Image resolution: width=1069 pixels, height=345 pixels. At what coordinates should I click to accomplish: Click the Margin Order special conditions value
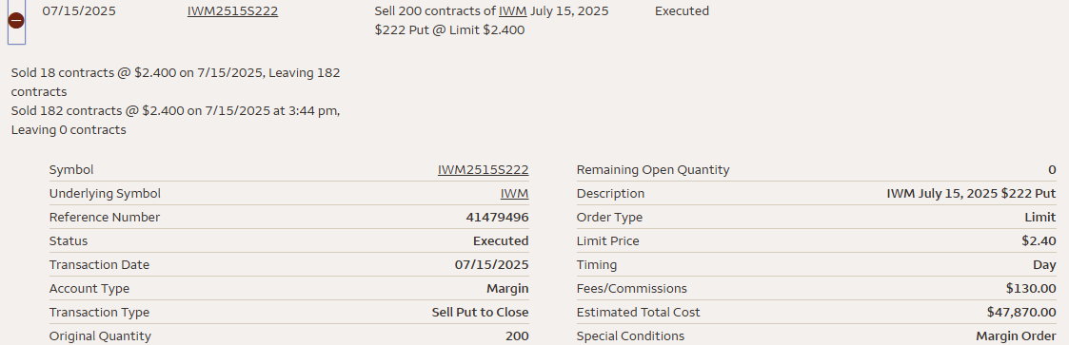[x=1017, y=336]
